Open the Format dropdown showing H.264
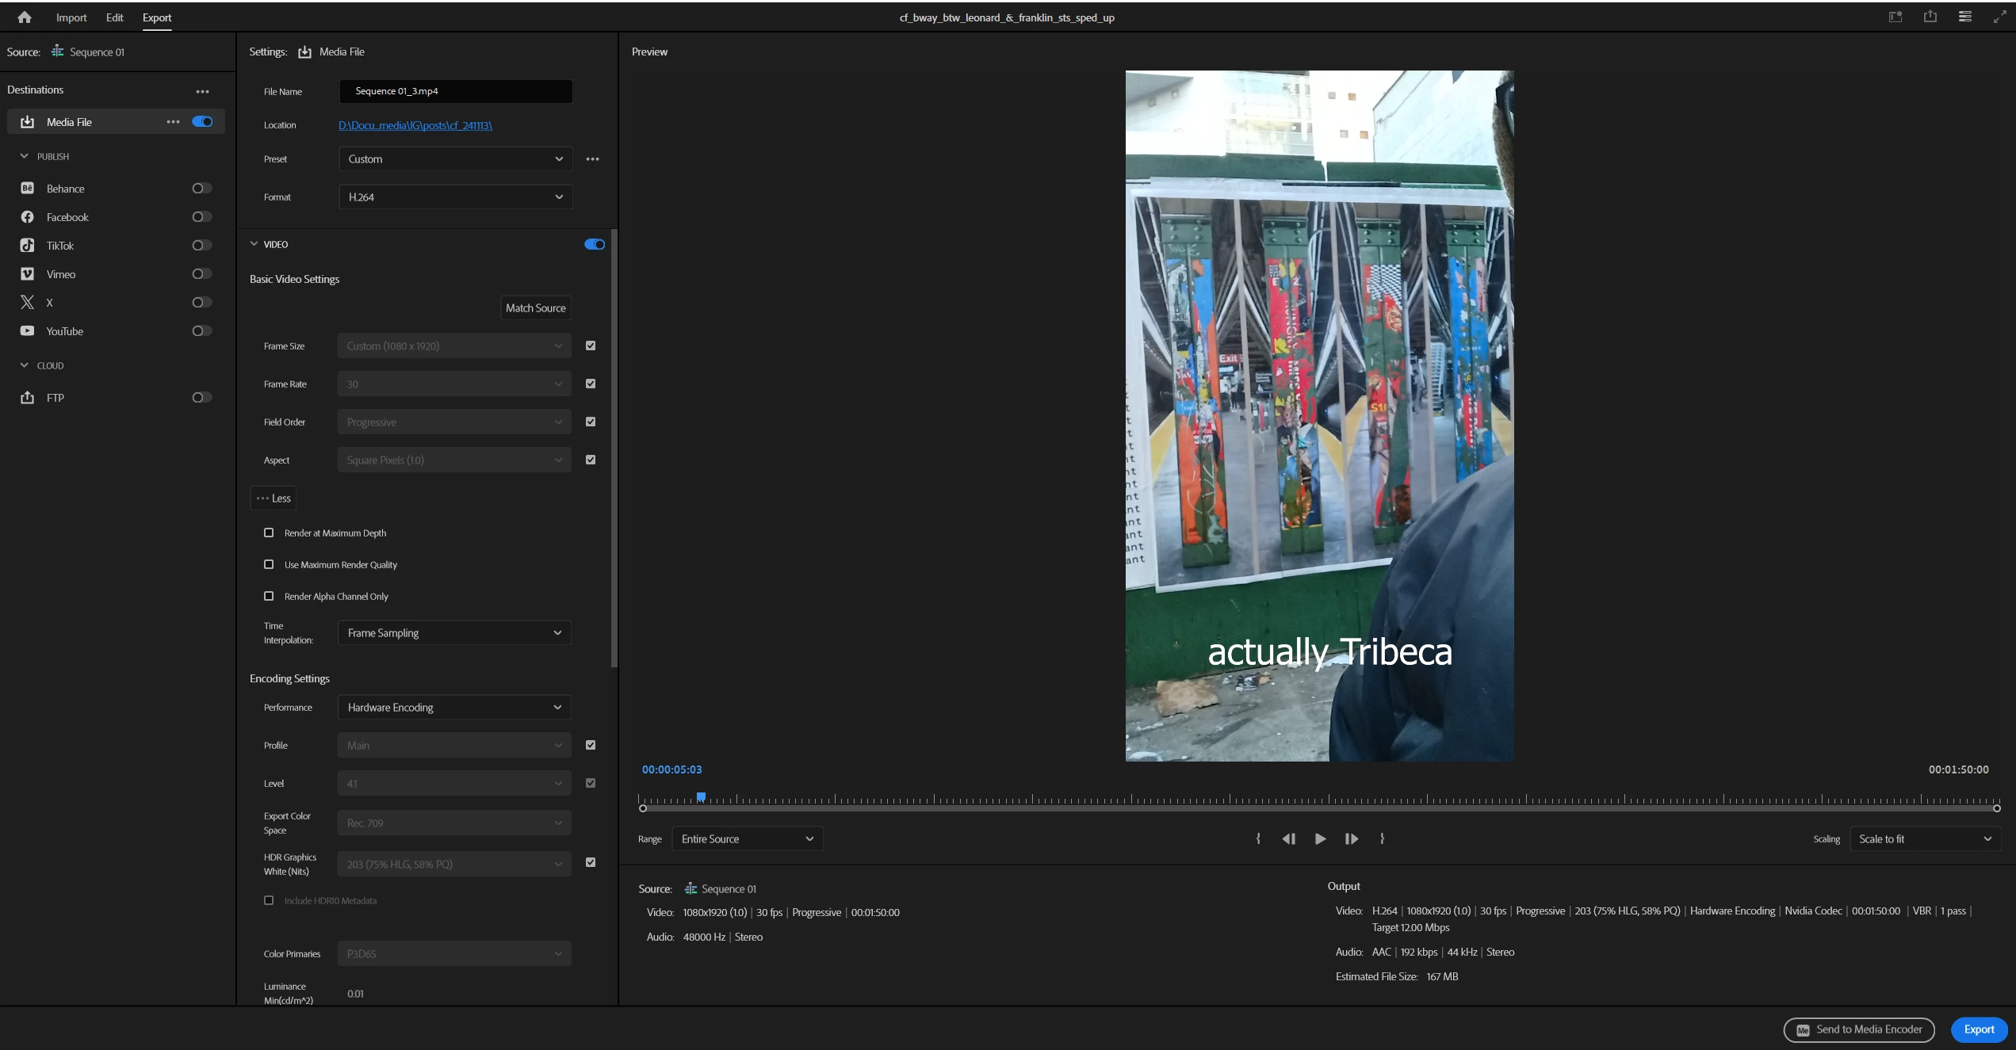 coord(455,197)
